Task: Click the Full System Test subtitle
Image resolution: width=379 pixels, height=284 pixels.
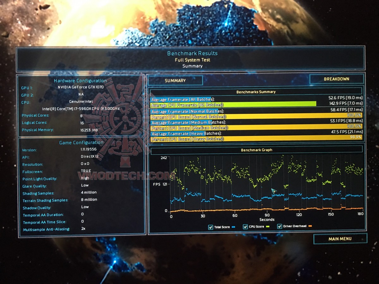Action: 192,60
